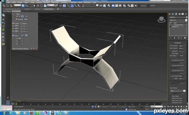Viewport: 189px width, 115px height.
Task: Switch to Freeform ribbon tab
Action: [x=27, y=9]
